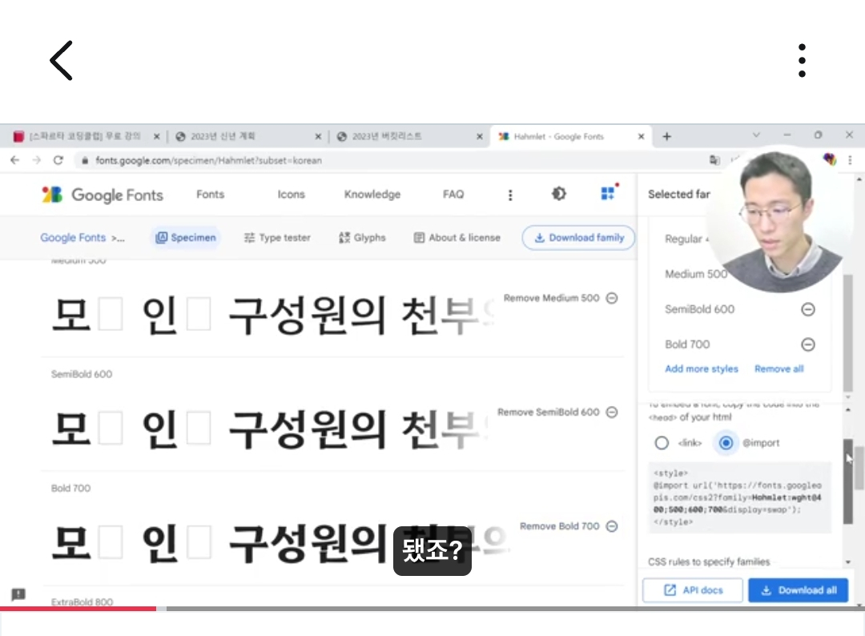Screen dimensions: 865x636
Task: Open the Chrome three-dot menu
Action: pos(850,160)
